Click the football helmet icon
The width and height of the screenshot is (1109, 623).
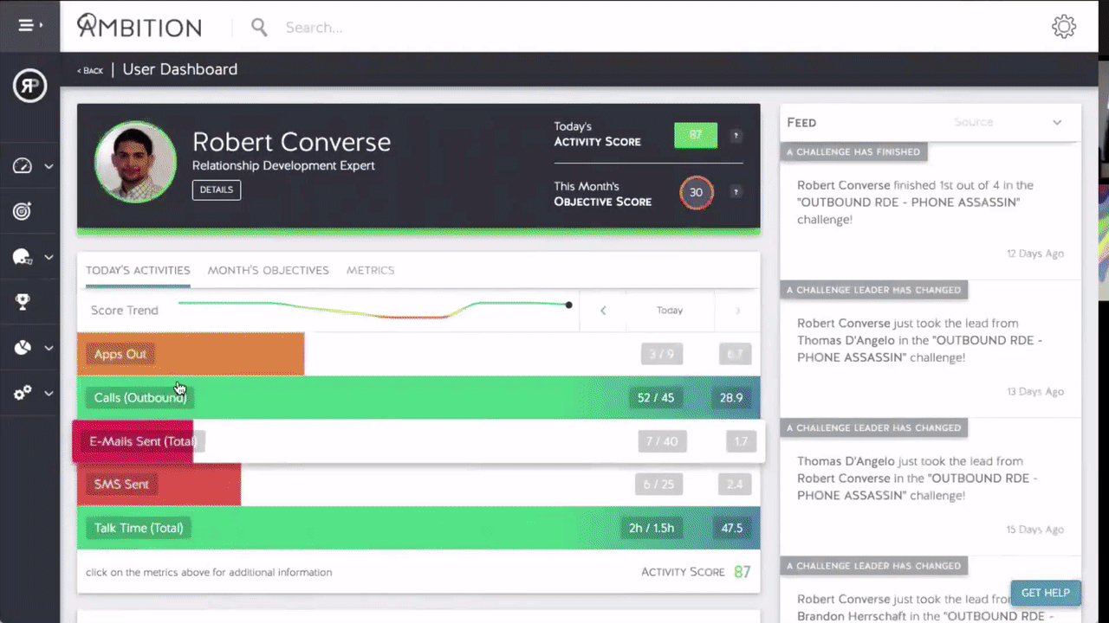coord(23,257)
